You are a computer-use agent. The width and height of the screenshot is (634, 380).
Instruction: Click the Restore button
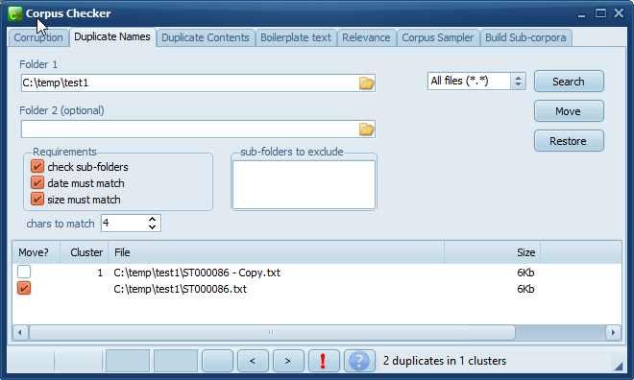569,141
